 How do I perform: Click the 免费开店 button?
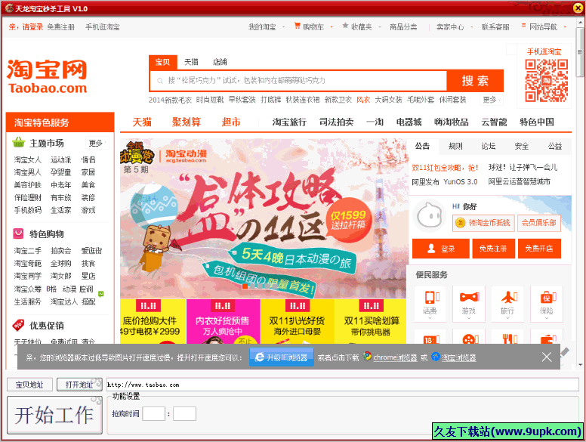539,249
